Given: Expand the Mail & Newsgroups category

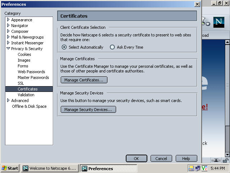Looking at the screenshot, I should [x=8, y=37].
